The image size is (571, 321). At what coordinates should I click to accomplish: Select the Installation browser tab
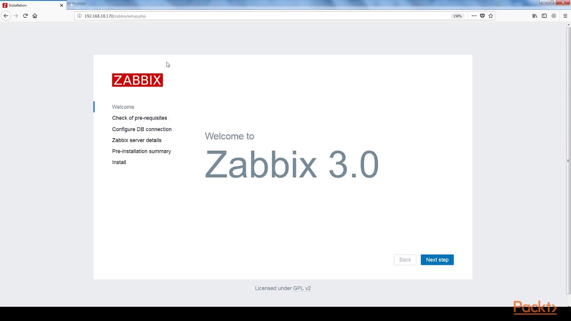pos(33,5)
